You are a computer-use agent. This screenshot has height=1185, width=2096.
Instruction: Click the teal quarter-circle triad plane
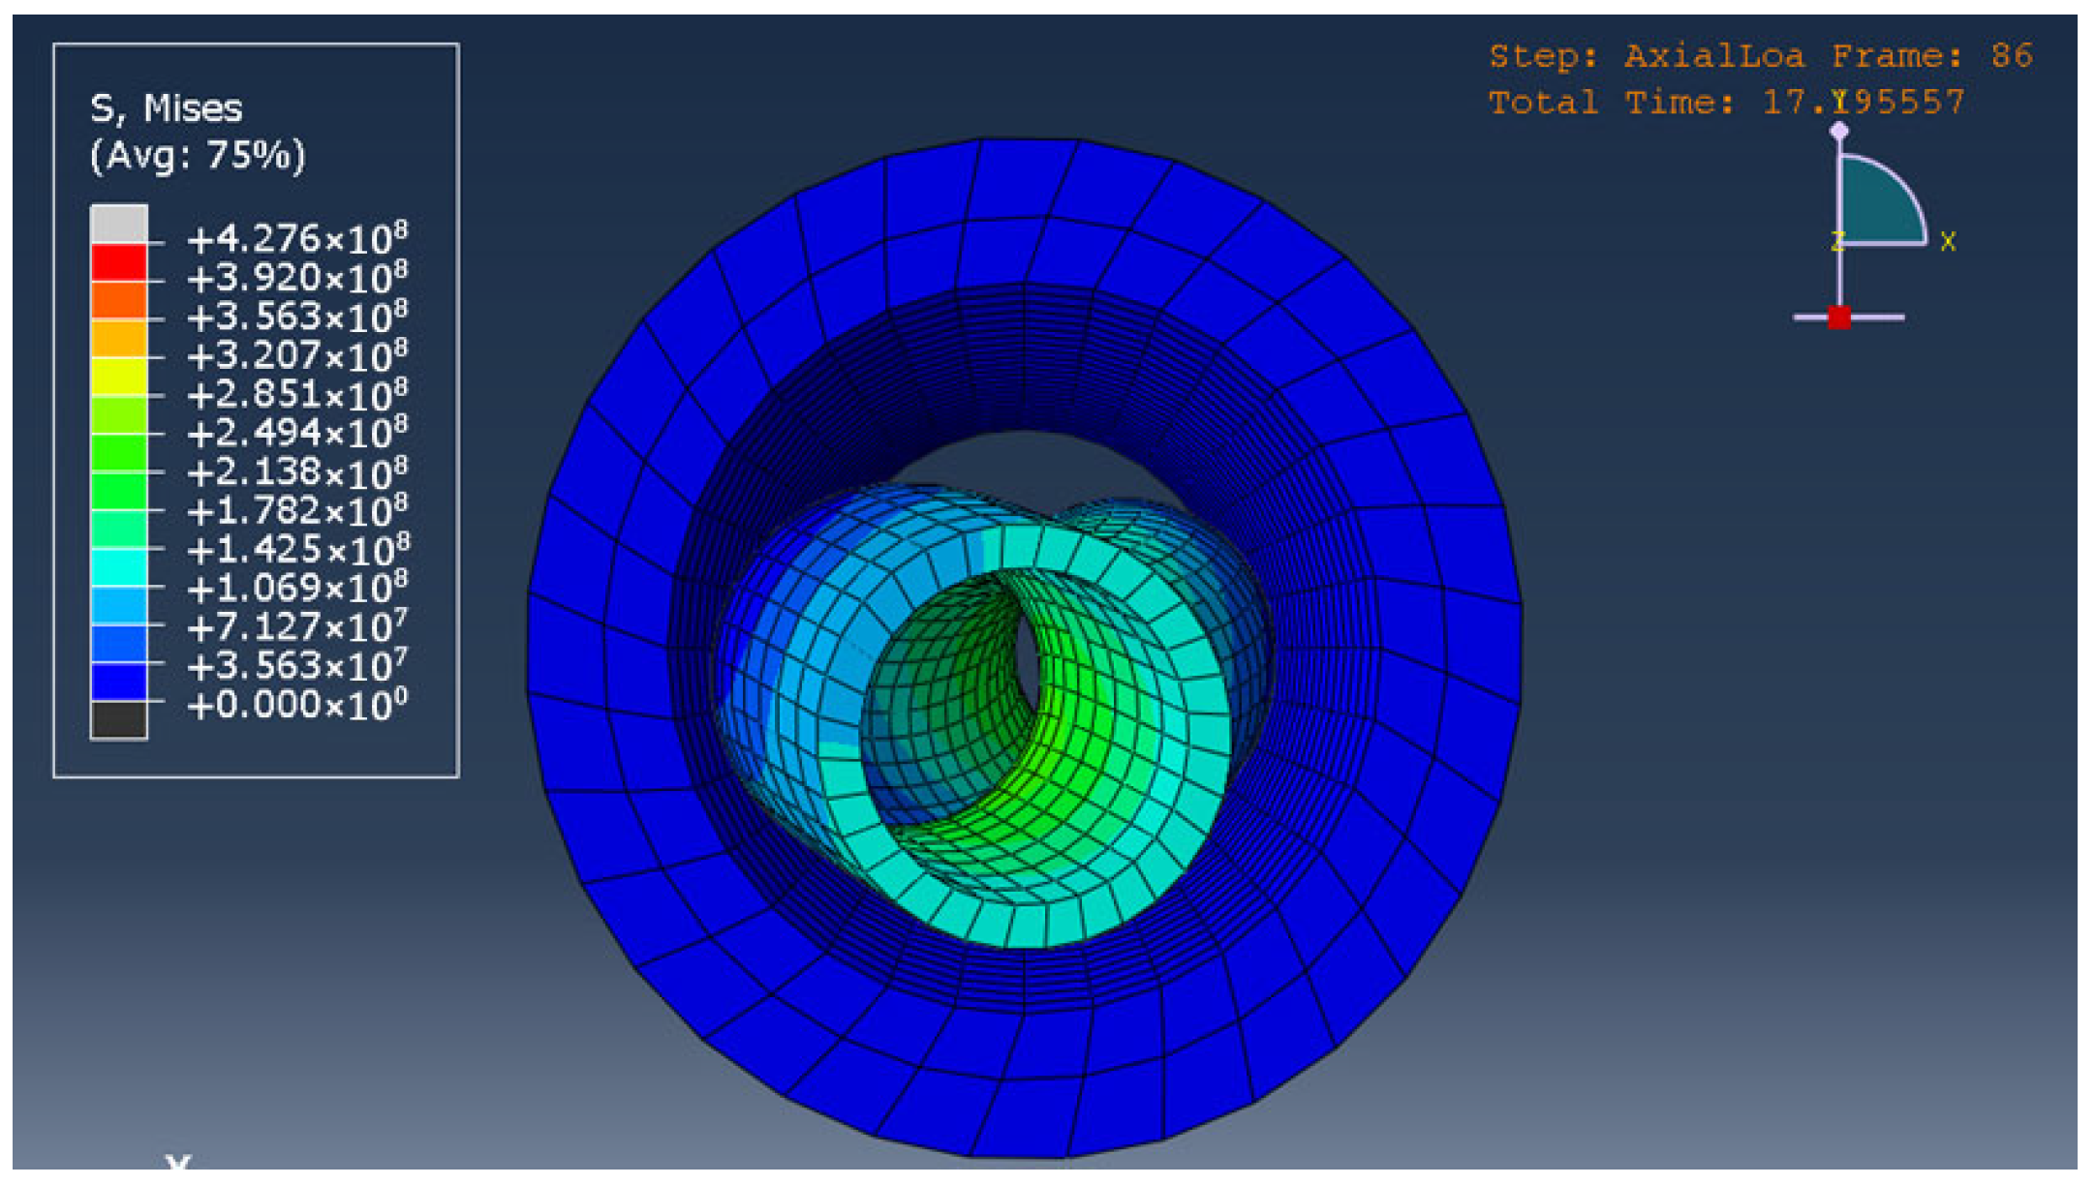[x=1874, y=206]
